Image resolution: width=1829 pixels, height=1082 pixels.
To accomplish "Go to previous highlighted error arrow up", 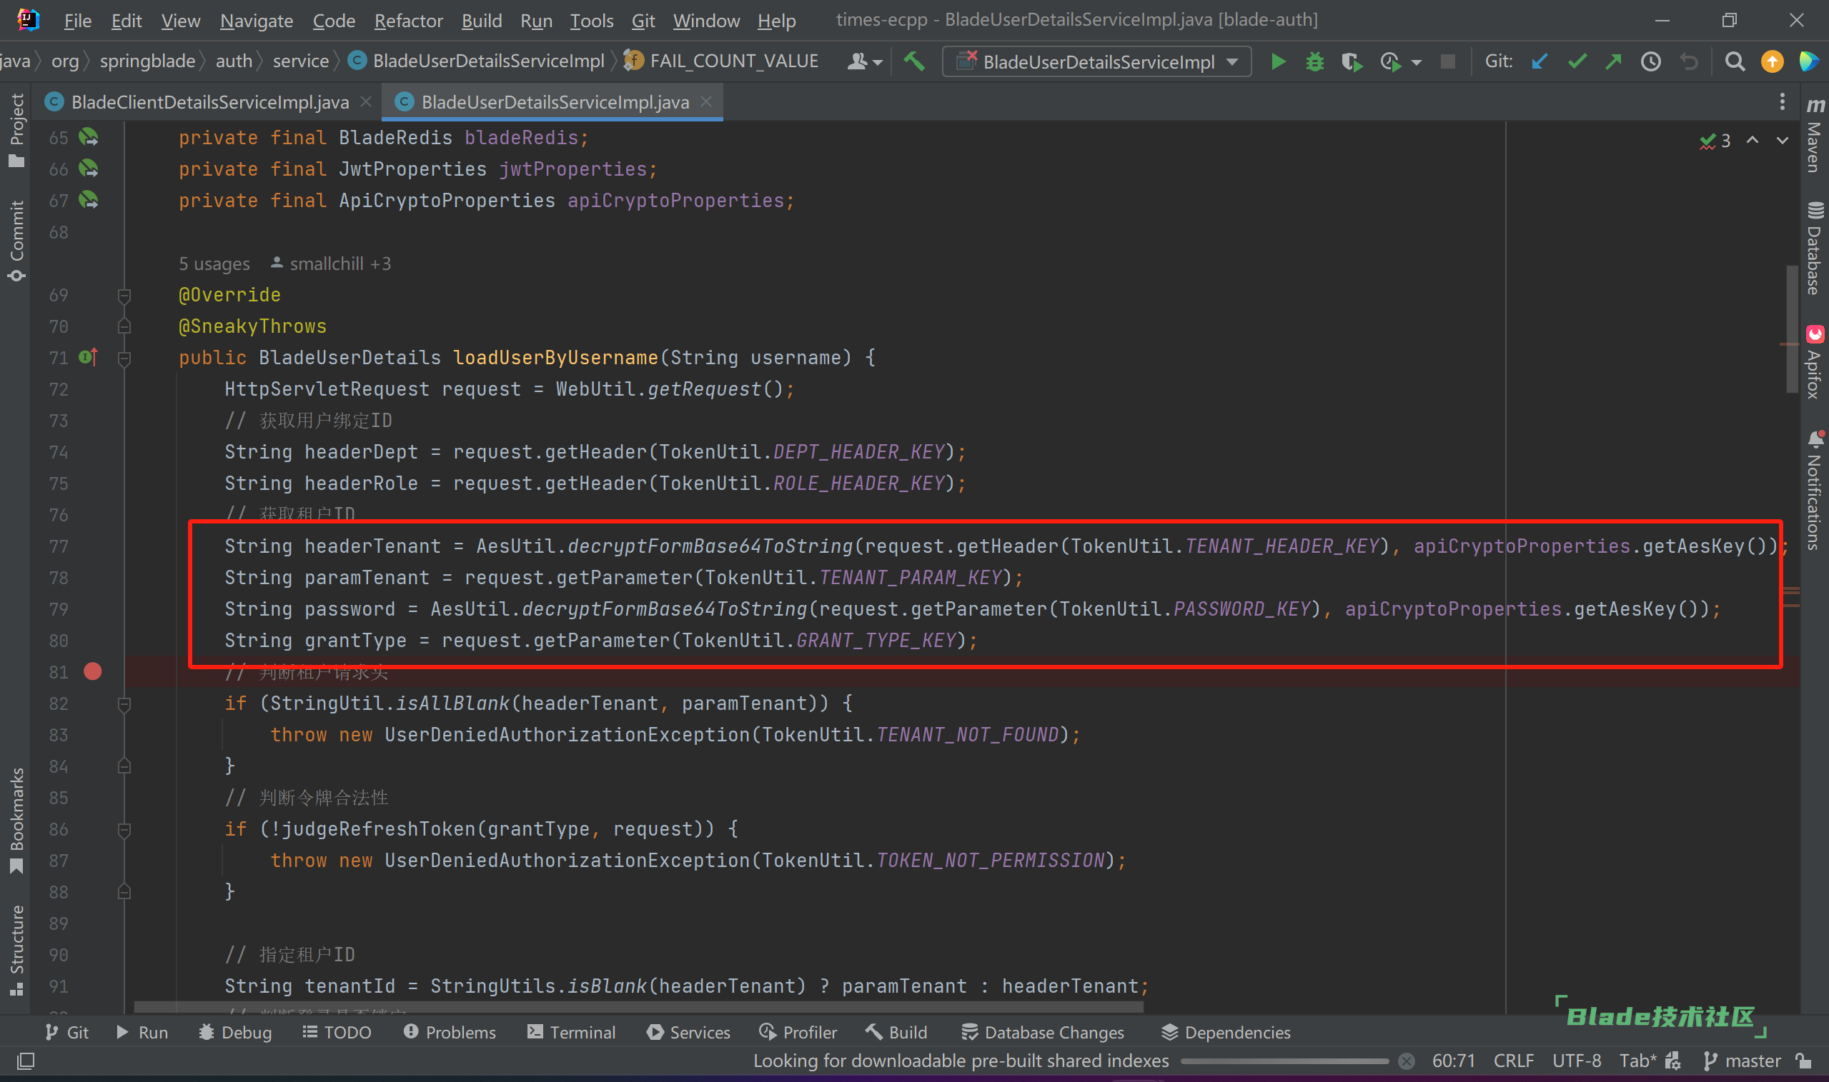I will coord(1753,140).
